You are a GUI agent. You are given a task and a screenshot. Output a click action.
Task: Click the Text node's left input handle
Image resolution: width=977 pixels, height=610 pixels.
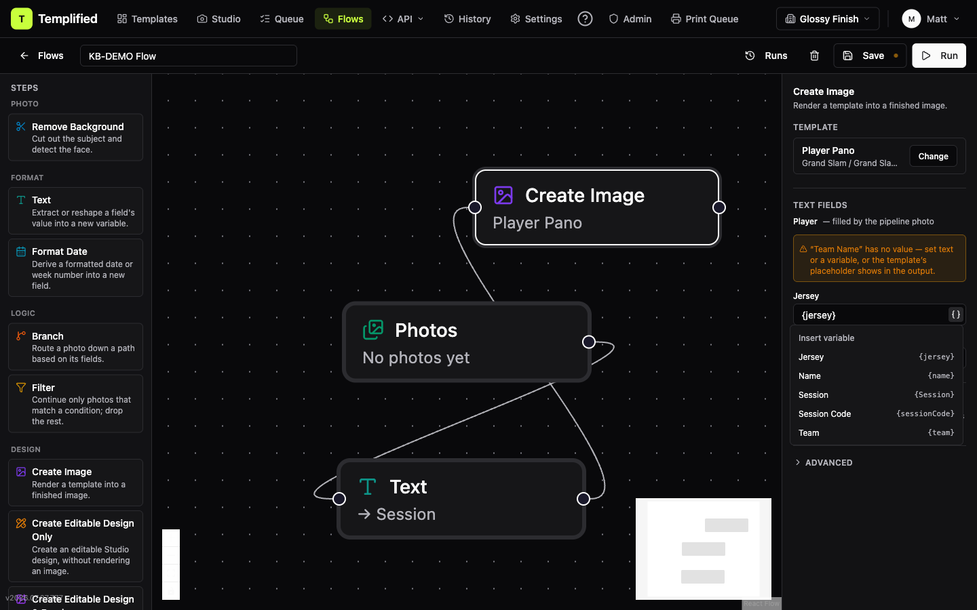339,499
